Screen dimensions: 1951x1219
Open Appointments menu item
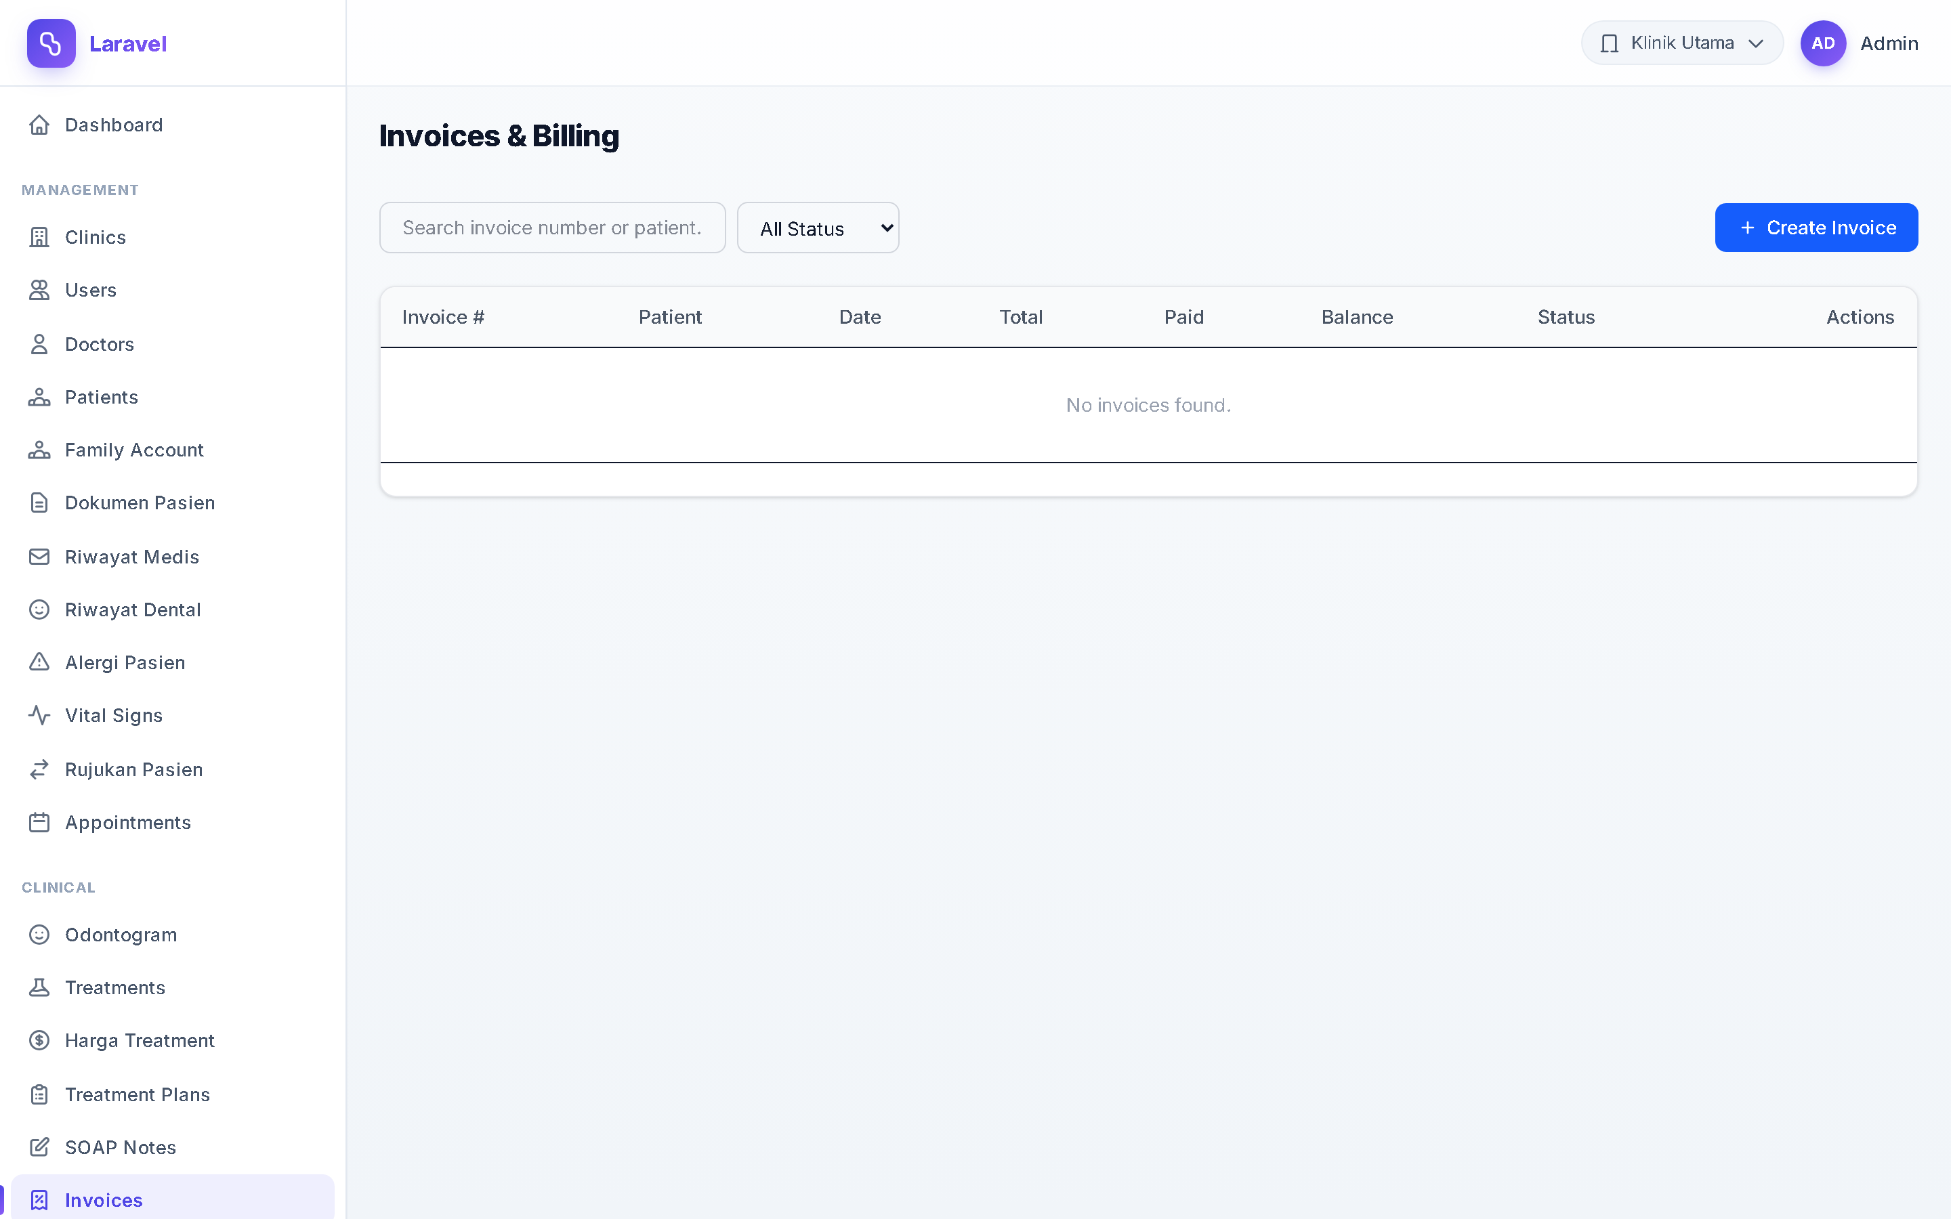pyautogui.click(x=173, y=822)
